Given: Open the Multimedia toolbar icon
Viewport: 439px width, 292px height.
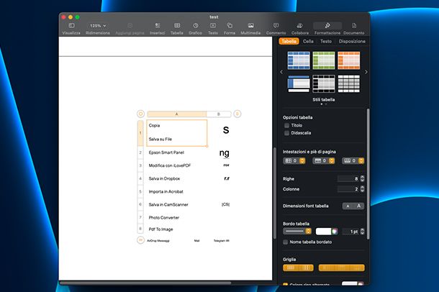Looking at the screenshot, I should point(250,26).
